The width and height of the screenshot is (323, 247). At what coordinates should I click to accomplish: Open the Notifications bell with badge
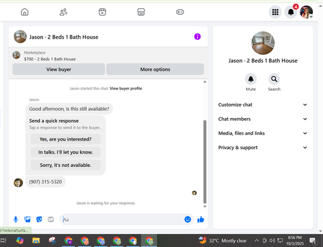click(291, 12)
